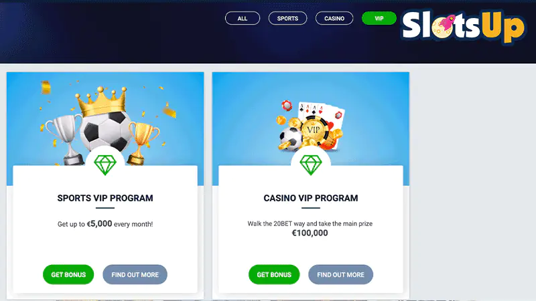Find out more about Sports VIP Program
The image size is (536, 301).
[135, 274]
